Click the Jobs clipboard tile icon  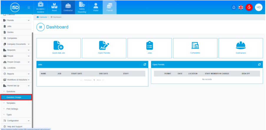150,45
